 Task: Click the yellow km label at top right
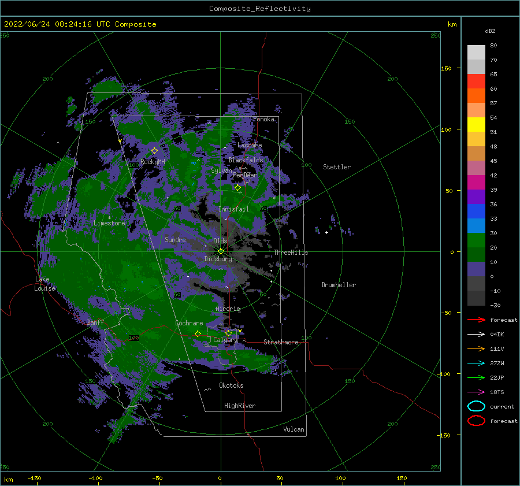coord(452,24)
